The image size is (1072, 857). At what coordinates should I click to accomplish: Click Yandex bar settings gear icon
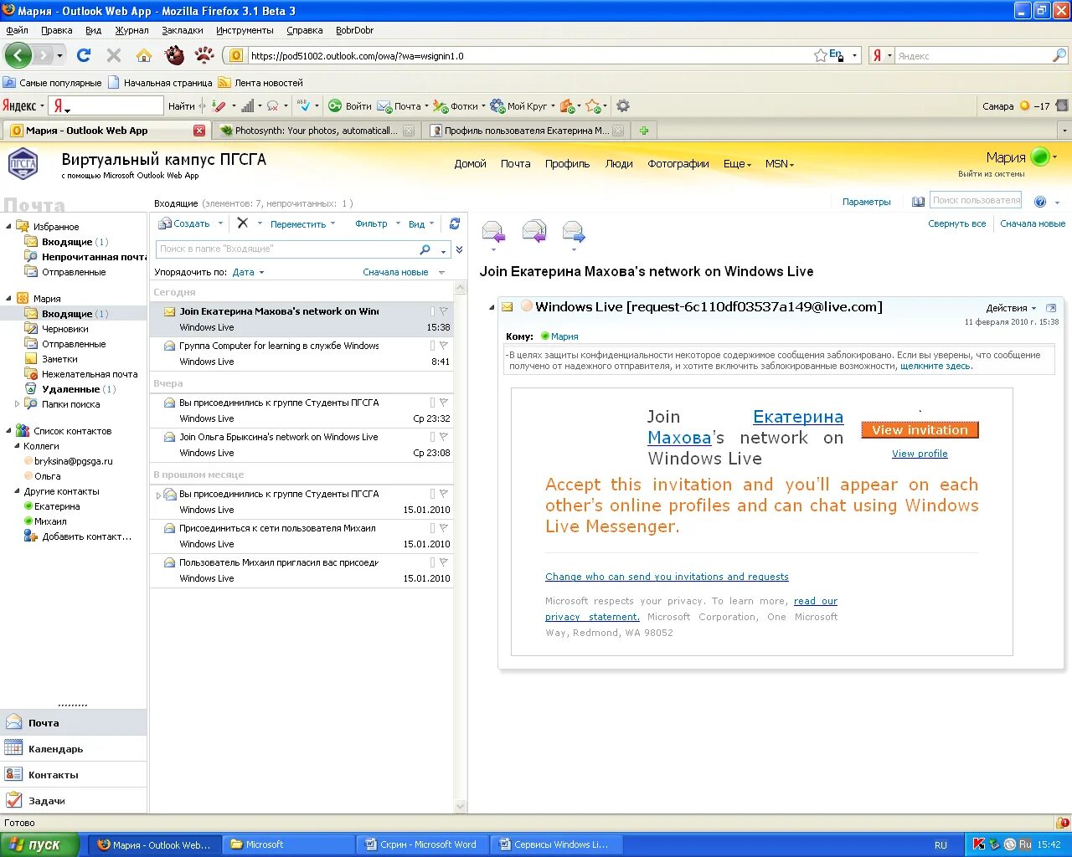tap(623, 106)
